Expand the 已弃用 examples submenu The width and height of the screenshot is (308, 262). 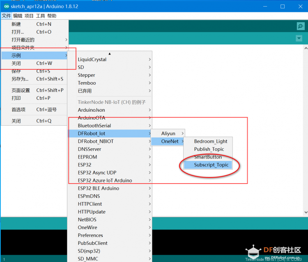(110, 91)
